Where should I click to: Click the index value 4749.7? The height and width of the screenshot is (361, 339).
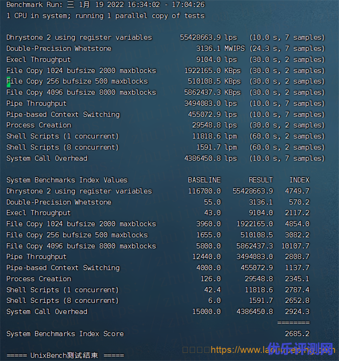(297, 191)
